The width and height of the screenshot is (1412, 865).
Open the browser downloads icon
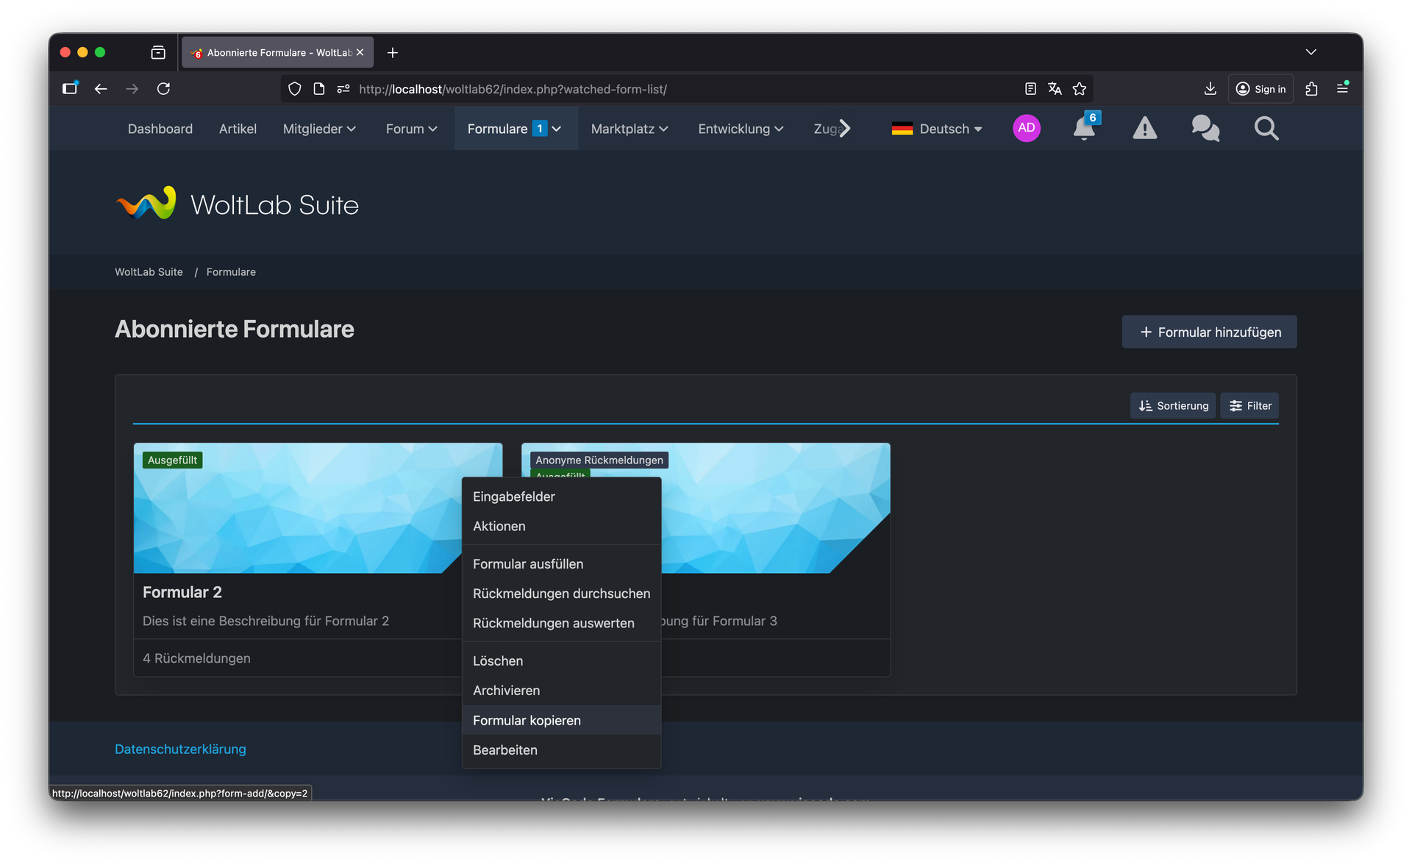click(1210, 89)
